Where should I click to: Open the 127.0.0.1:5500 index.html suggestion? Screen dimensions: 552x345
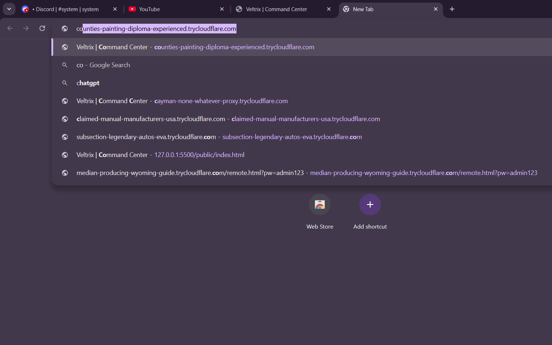160,155
